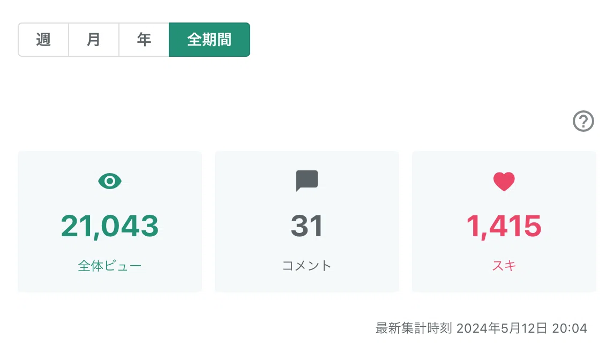Click the 31 comment count number
614x345 pixels.
306,226
